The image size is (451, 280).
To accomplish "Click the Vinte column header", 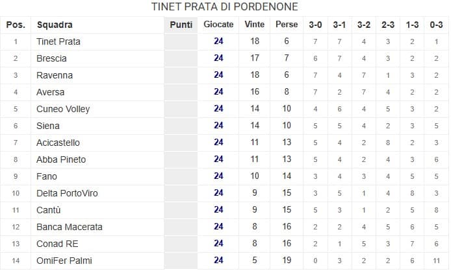I will (254, 25).
